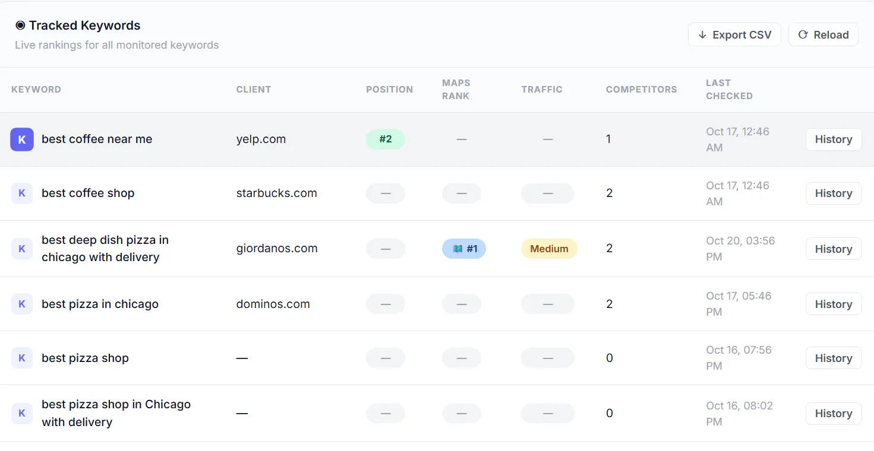Image resolution: width=874 pixels, height=451 pixels.
Task: Open History for giordanos.com keyword
Action: [x=834, y=249]
